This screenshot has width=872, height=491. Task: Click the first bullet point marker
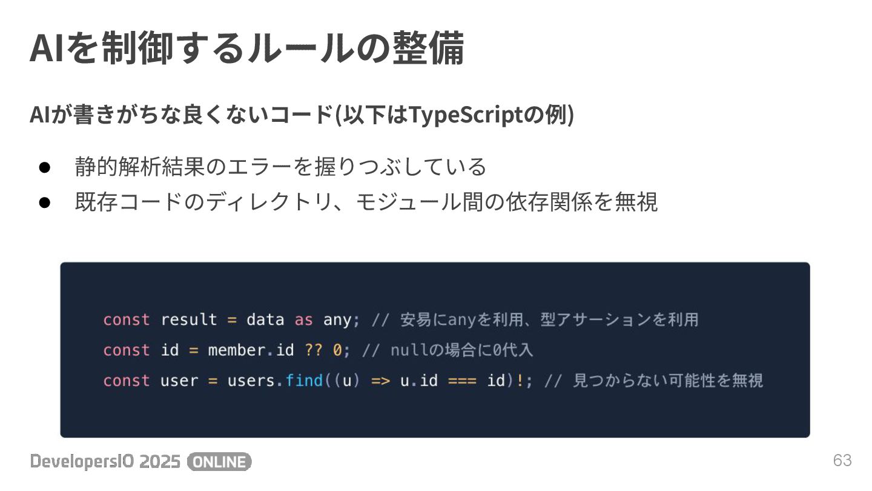pos(44,167)
